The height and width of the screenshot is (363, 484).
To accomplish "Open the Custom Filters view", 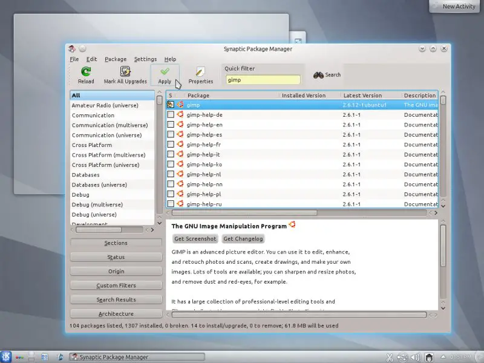I will 116,286.
